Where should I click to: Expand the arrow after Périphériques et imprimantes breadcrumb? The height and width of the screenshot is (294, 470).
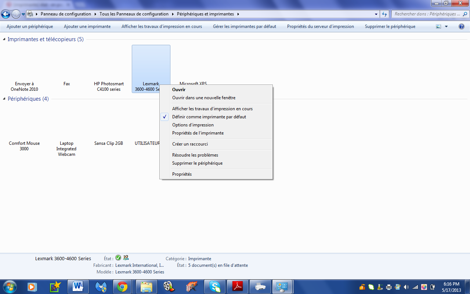coord(238,14)
